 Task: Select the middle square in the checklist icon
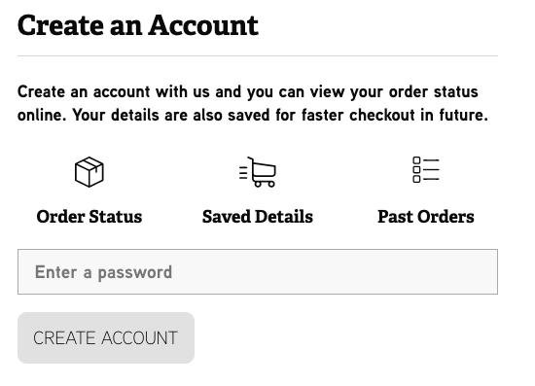pyautogui.click(x=416, y=170)
